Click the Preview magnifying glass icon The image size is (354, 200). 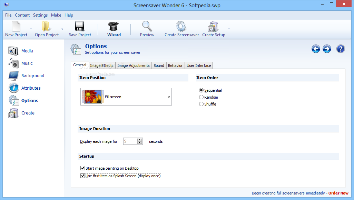[x=147, y=26]
